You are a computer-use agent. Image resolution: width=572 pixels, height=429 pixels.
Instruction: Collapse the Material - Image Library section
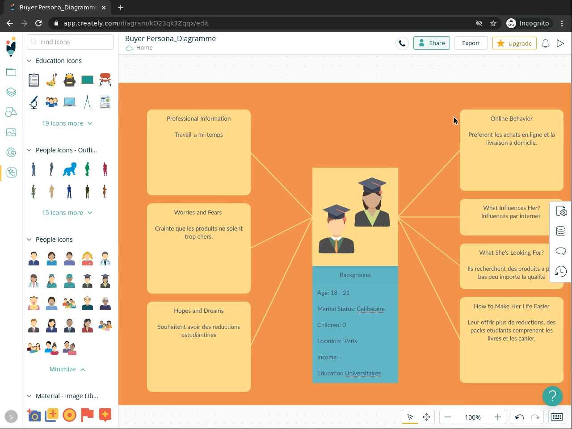pos(29,396)
